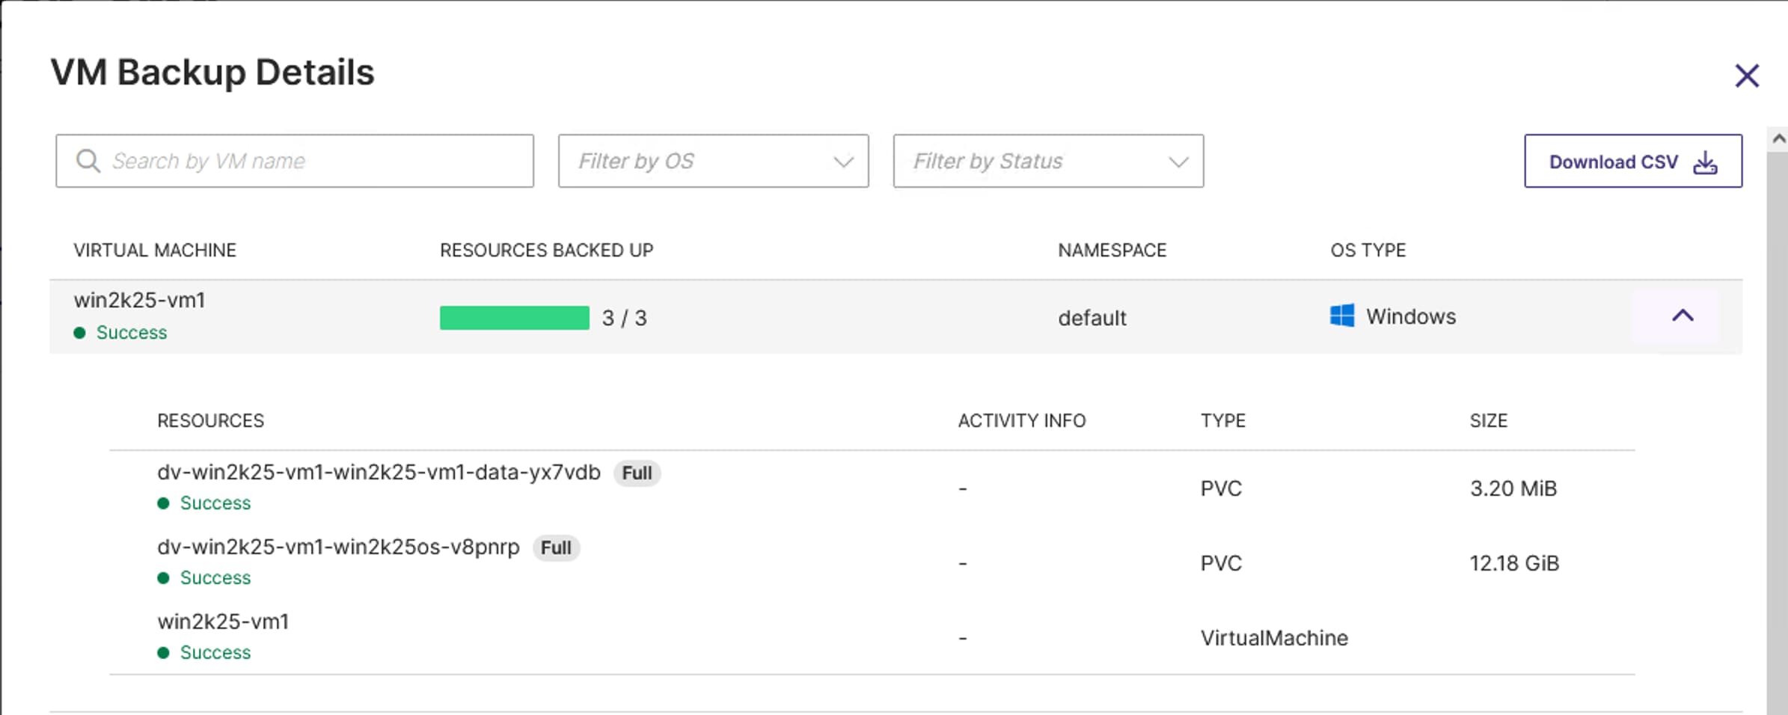Click the green resources backed up progress bar
The image size is (1788, 715).
[515, 318]
